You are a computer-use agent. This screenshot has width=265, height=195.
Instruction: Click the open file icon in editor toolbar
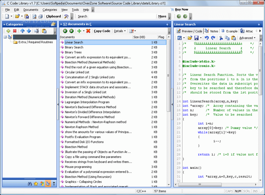190,38
